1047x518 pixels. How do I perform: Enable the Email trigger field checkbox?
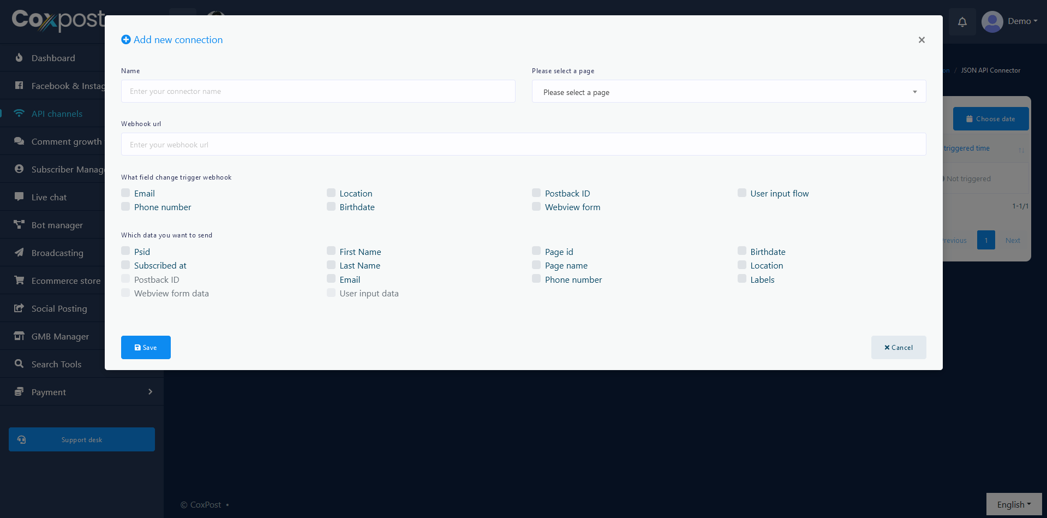125,193
